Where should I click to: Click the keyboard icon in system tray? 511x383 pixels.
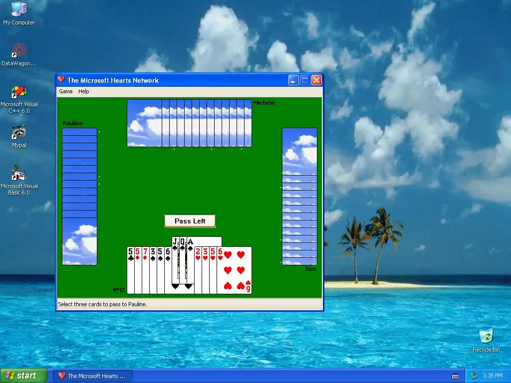[x=455, y=376]
